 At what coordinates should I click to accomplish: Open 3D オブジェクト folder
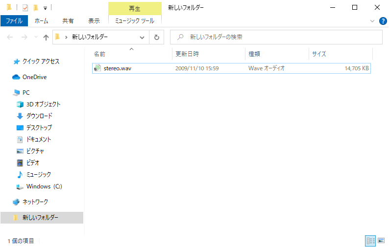click(x=44, y=104)
